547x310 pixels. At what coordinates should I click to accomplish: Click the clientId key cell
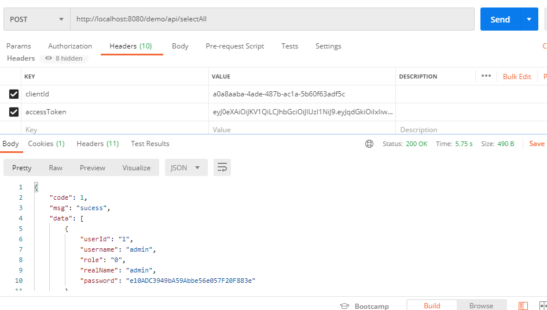click(x=115, y=94)
